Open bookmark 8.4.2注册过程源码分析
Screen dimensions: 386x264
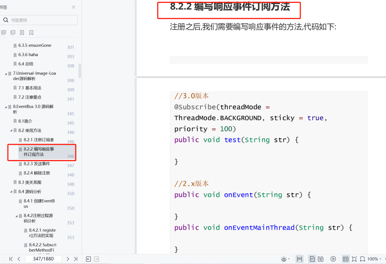click(x=38, y=218)
